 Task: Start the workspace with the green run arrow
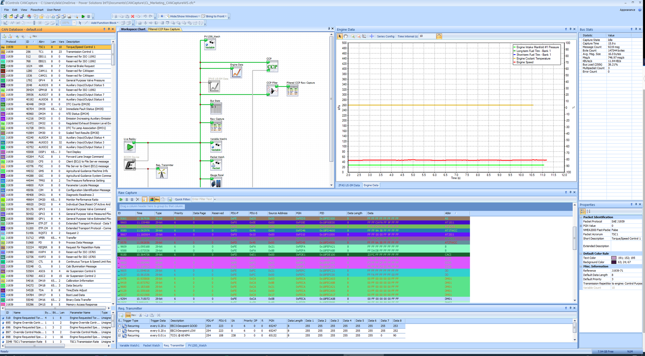click(83, 17)
